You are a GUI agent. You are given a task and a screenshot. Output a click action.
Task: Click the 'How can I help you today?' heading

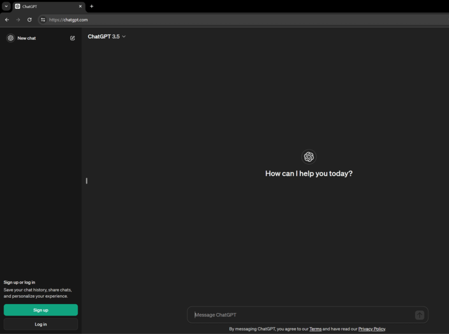coord(309,174)
